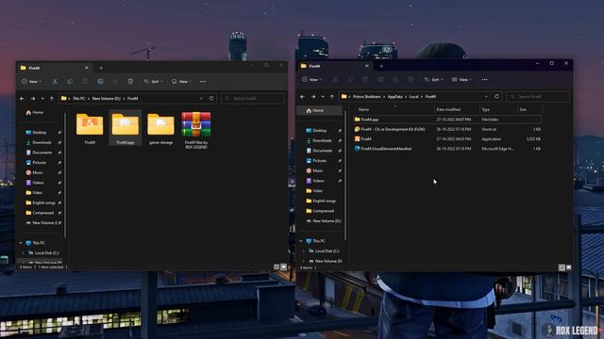The image size is (604, 339).
Task: Switch right window to details view icon
Action: pos(562,267)
